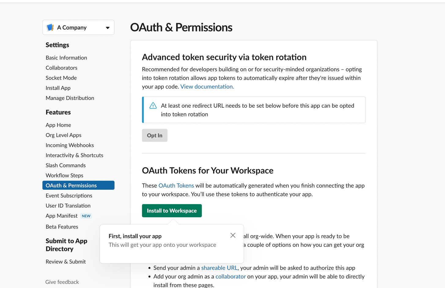Click Give feedback at sidebar bottom

(62, 282)
